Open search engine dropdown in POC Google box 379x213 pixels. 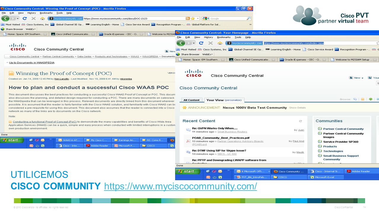pyautogui.click(x=209, y=18)
